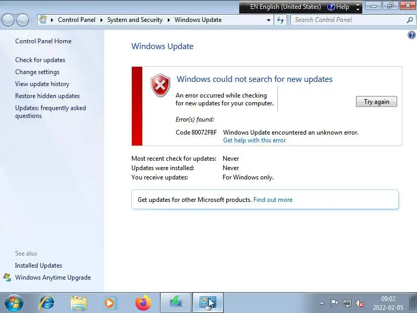The width and height of the screenshot is (417, 313).
Task: Open Get help with this error link
Action: [254, 140]
